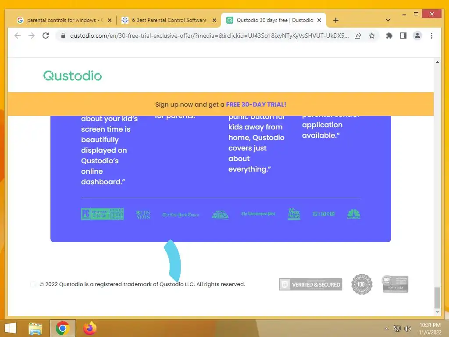449x337 pixels.
Task: Open a new tab with plus button
Action: coord(336,20)
